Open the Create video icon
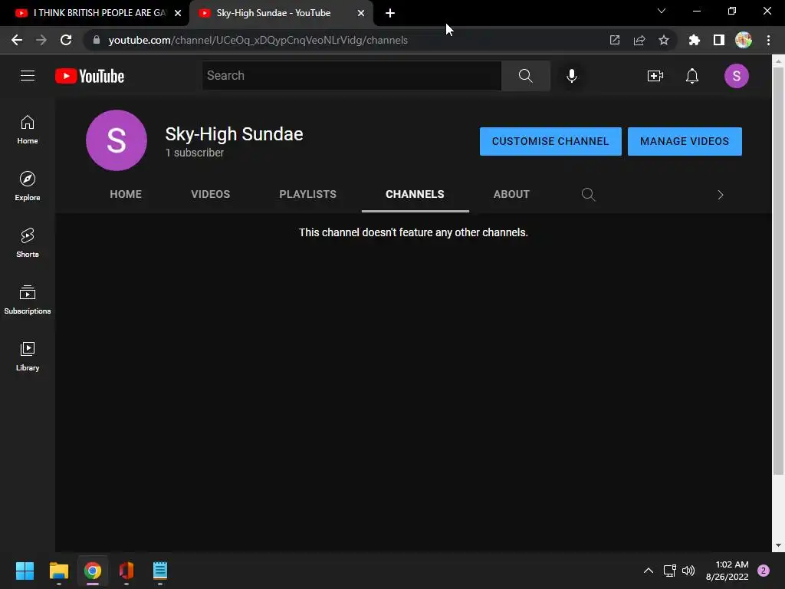Image resolution: width=785 pixels, height=589 pixels. 655,76
